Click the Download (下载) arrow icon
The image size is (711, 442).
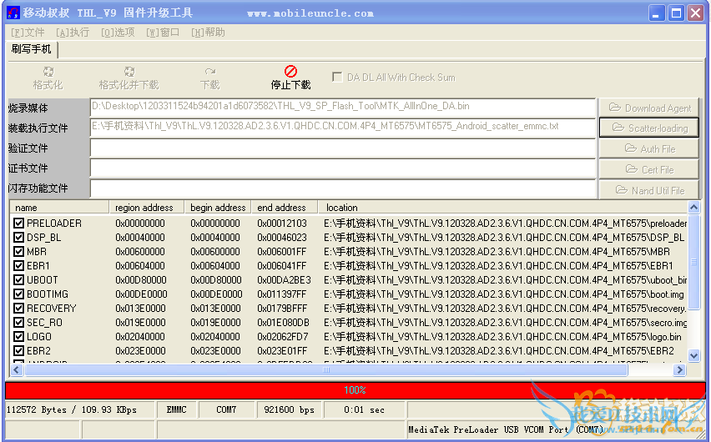click(x=209, y=72)
